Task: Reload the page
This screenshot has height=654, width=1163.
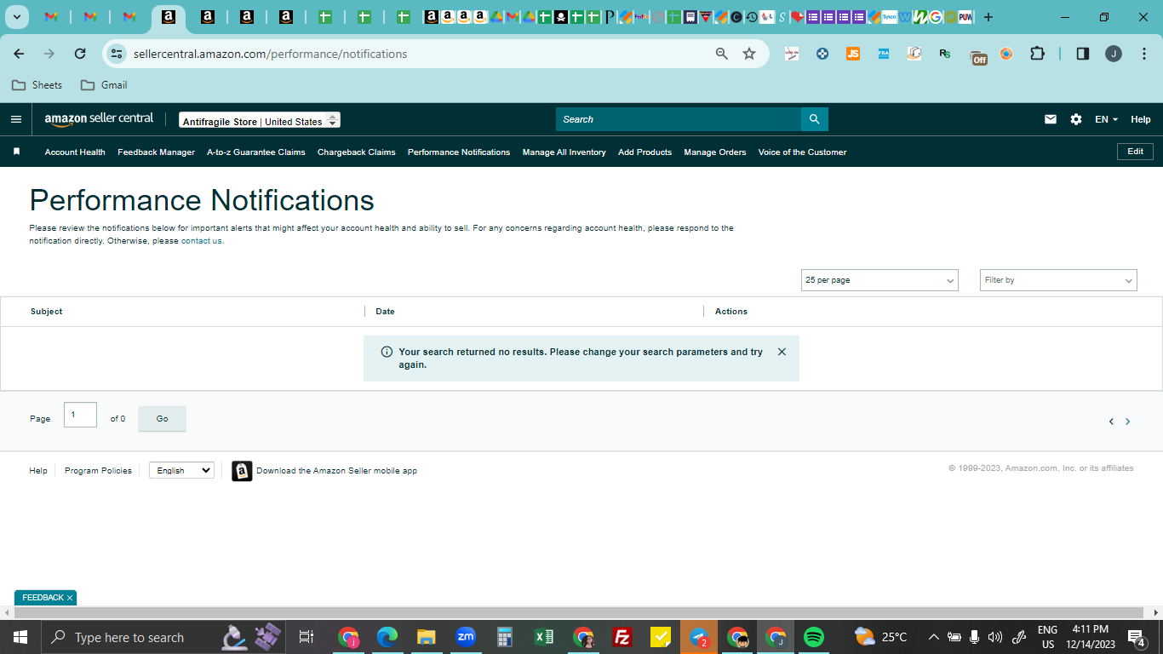Action: (x=80, y=54)
